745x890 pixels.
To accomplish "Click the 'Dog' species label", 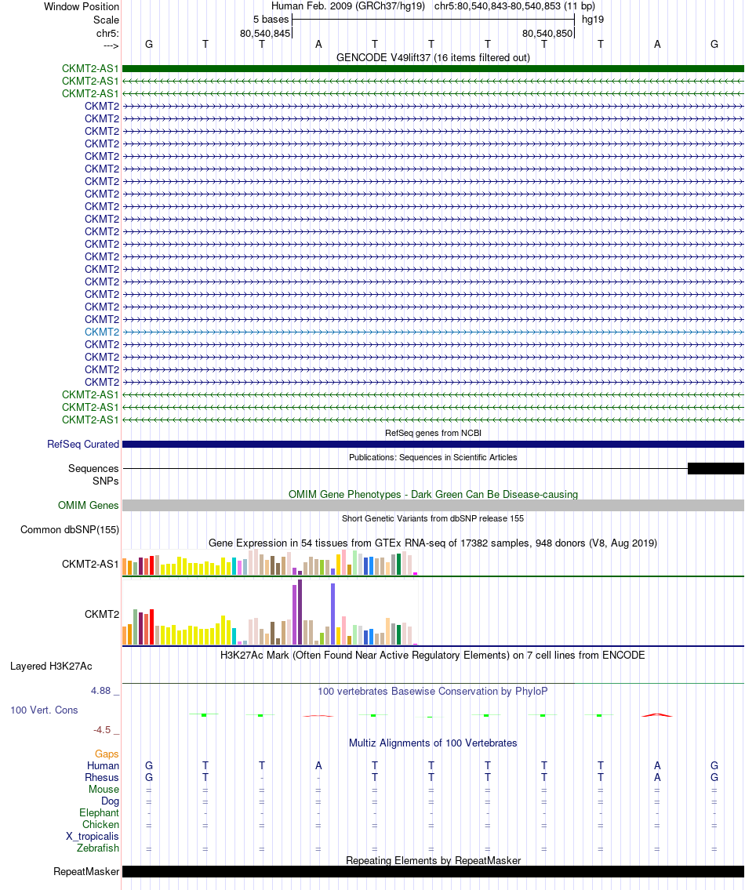I will pyautogui.click(x=110, y=801).
